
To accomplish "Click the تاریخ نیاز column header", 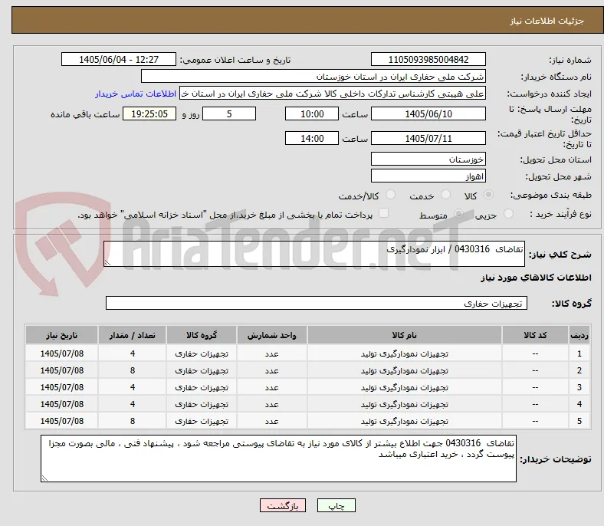I will (61, 335).
